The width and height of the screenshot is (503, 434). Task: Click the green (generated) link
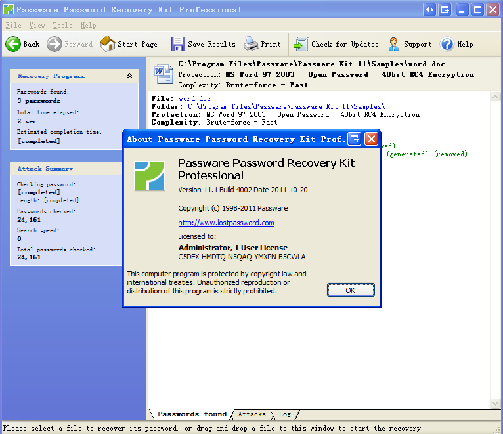pyautogui.click(x=407, y=154)
